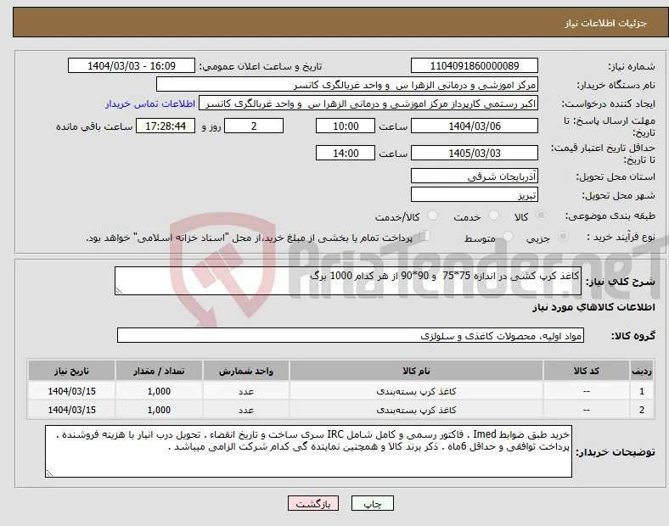Click the response deadline date 1404/03/06
The width and height of the screenshot is (669, 526).
pos(474,126)
